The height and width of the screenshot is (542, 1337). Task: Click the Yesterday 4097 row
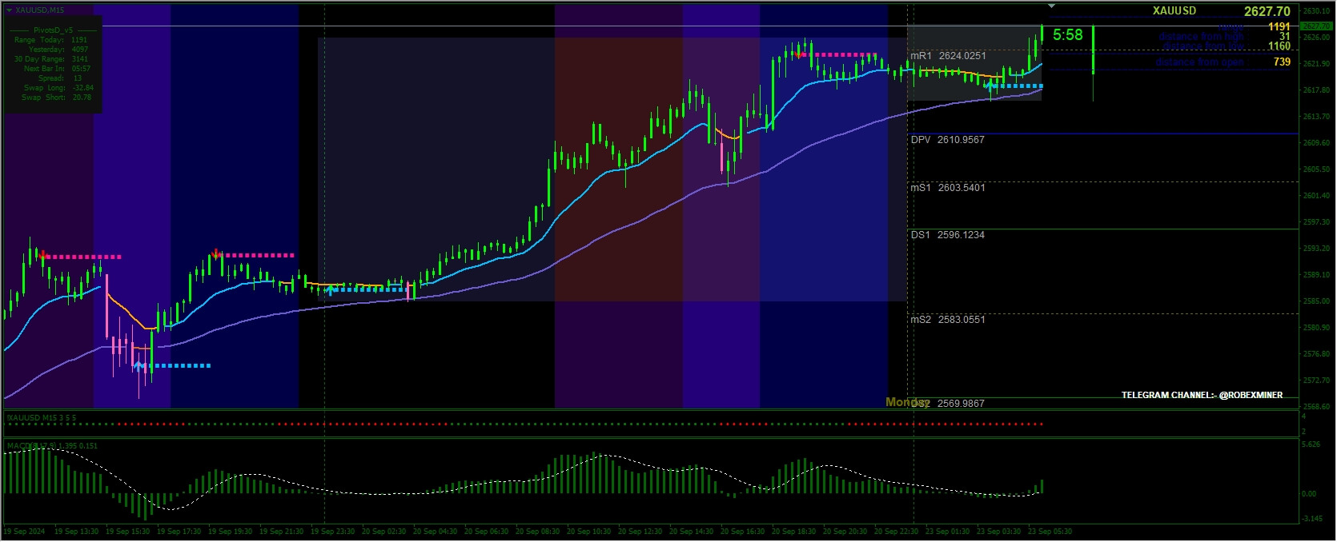coord(58,50)
